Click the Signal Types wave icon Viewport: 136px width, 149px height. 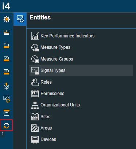pyautogui.click(x=35, y=70)
